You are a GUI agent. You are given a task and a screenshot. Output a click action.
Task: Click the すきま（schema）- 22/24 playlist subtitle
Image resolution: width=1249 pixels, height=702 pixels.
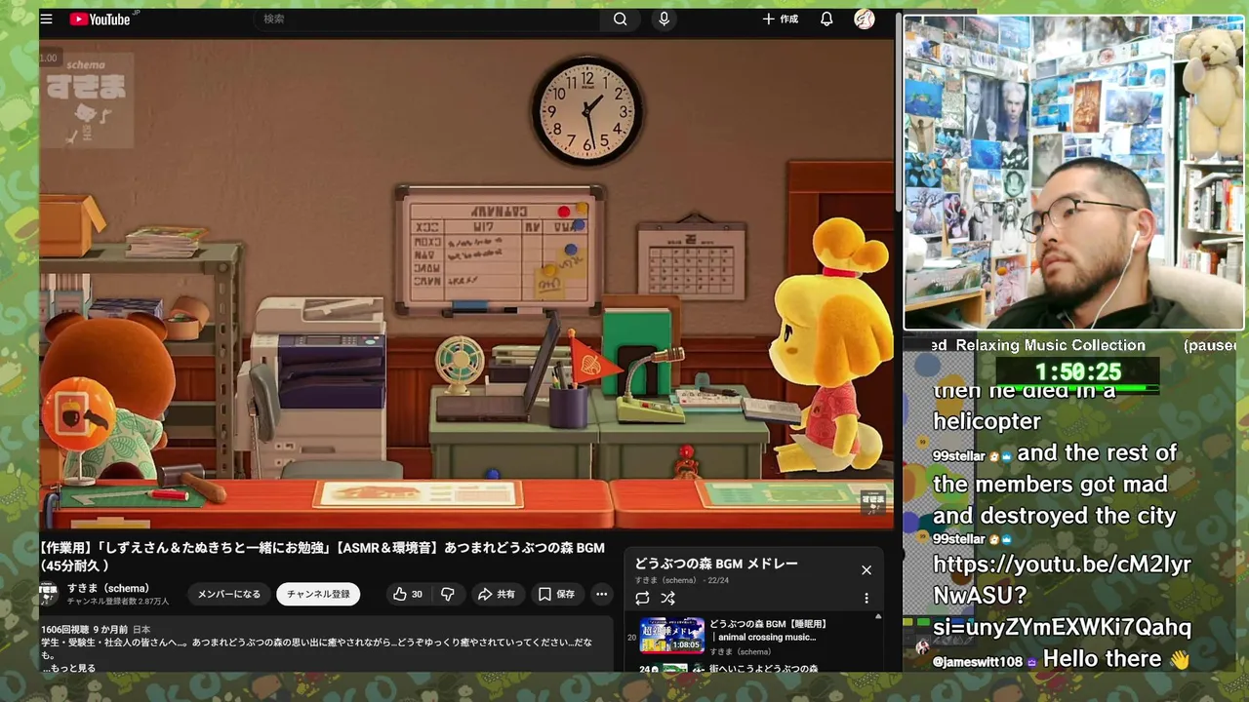click(682, 580)
